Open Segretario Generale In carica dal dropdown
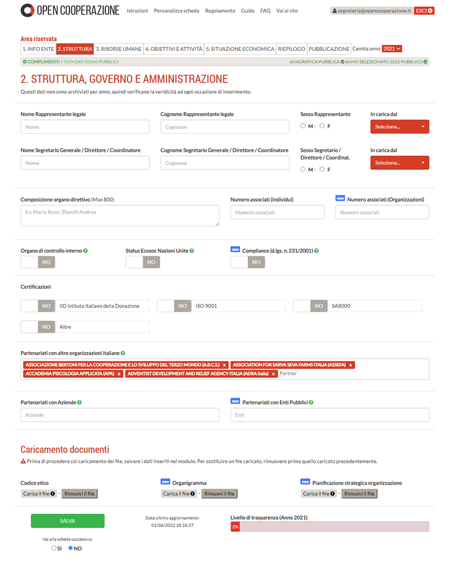 click(400, 162)
